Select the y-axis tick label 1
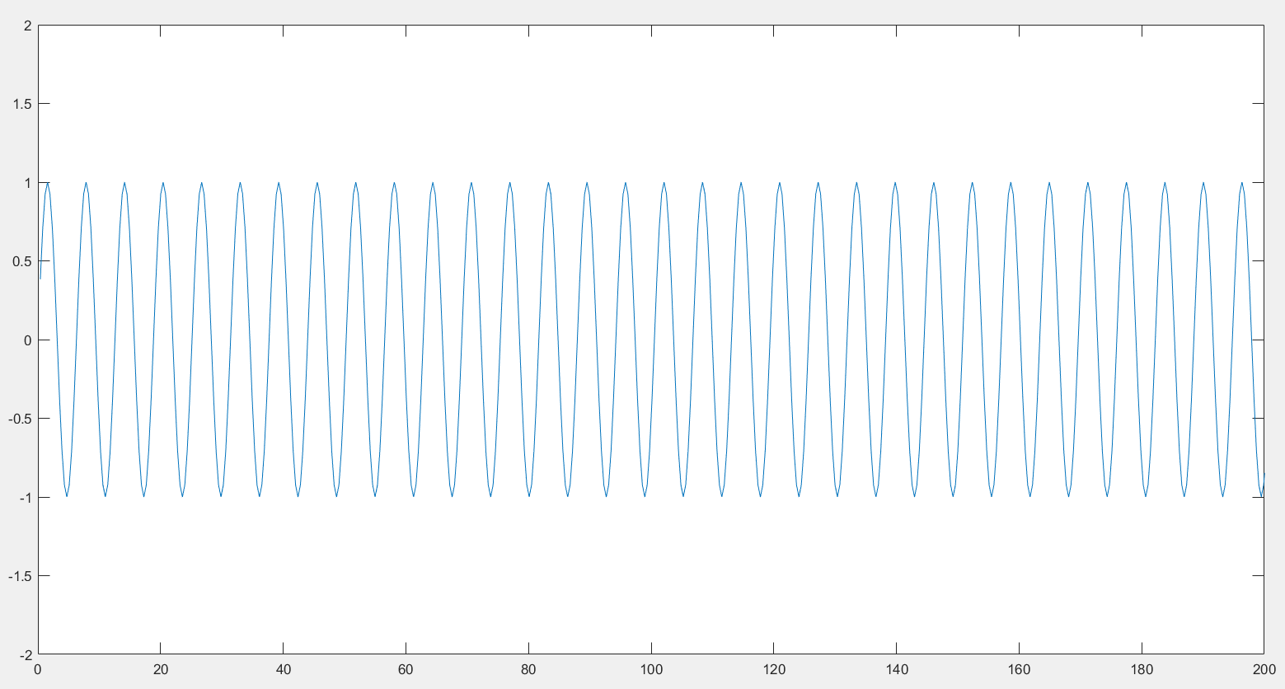The width and height of the screenshot is (1285, 689). (x=28, y=183)
